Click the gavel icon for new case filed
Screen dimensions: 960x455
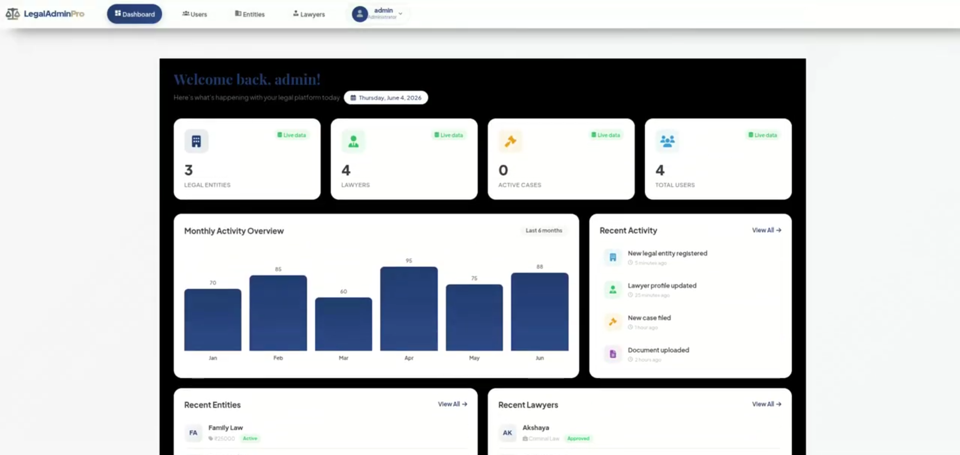(613, 322)
